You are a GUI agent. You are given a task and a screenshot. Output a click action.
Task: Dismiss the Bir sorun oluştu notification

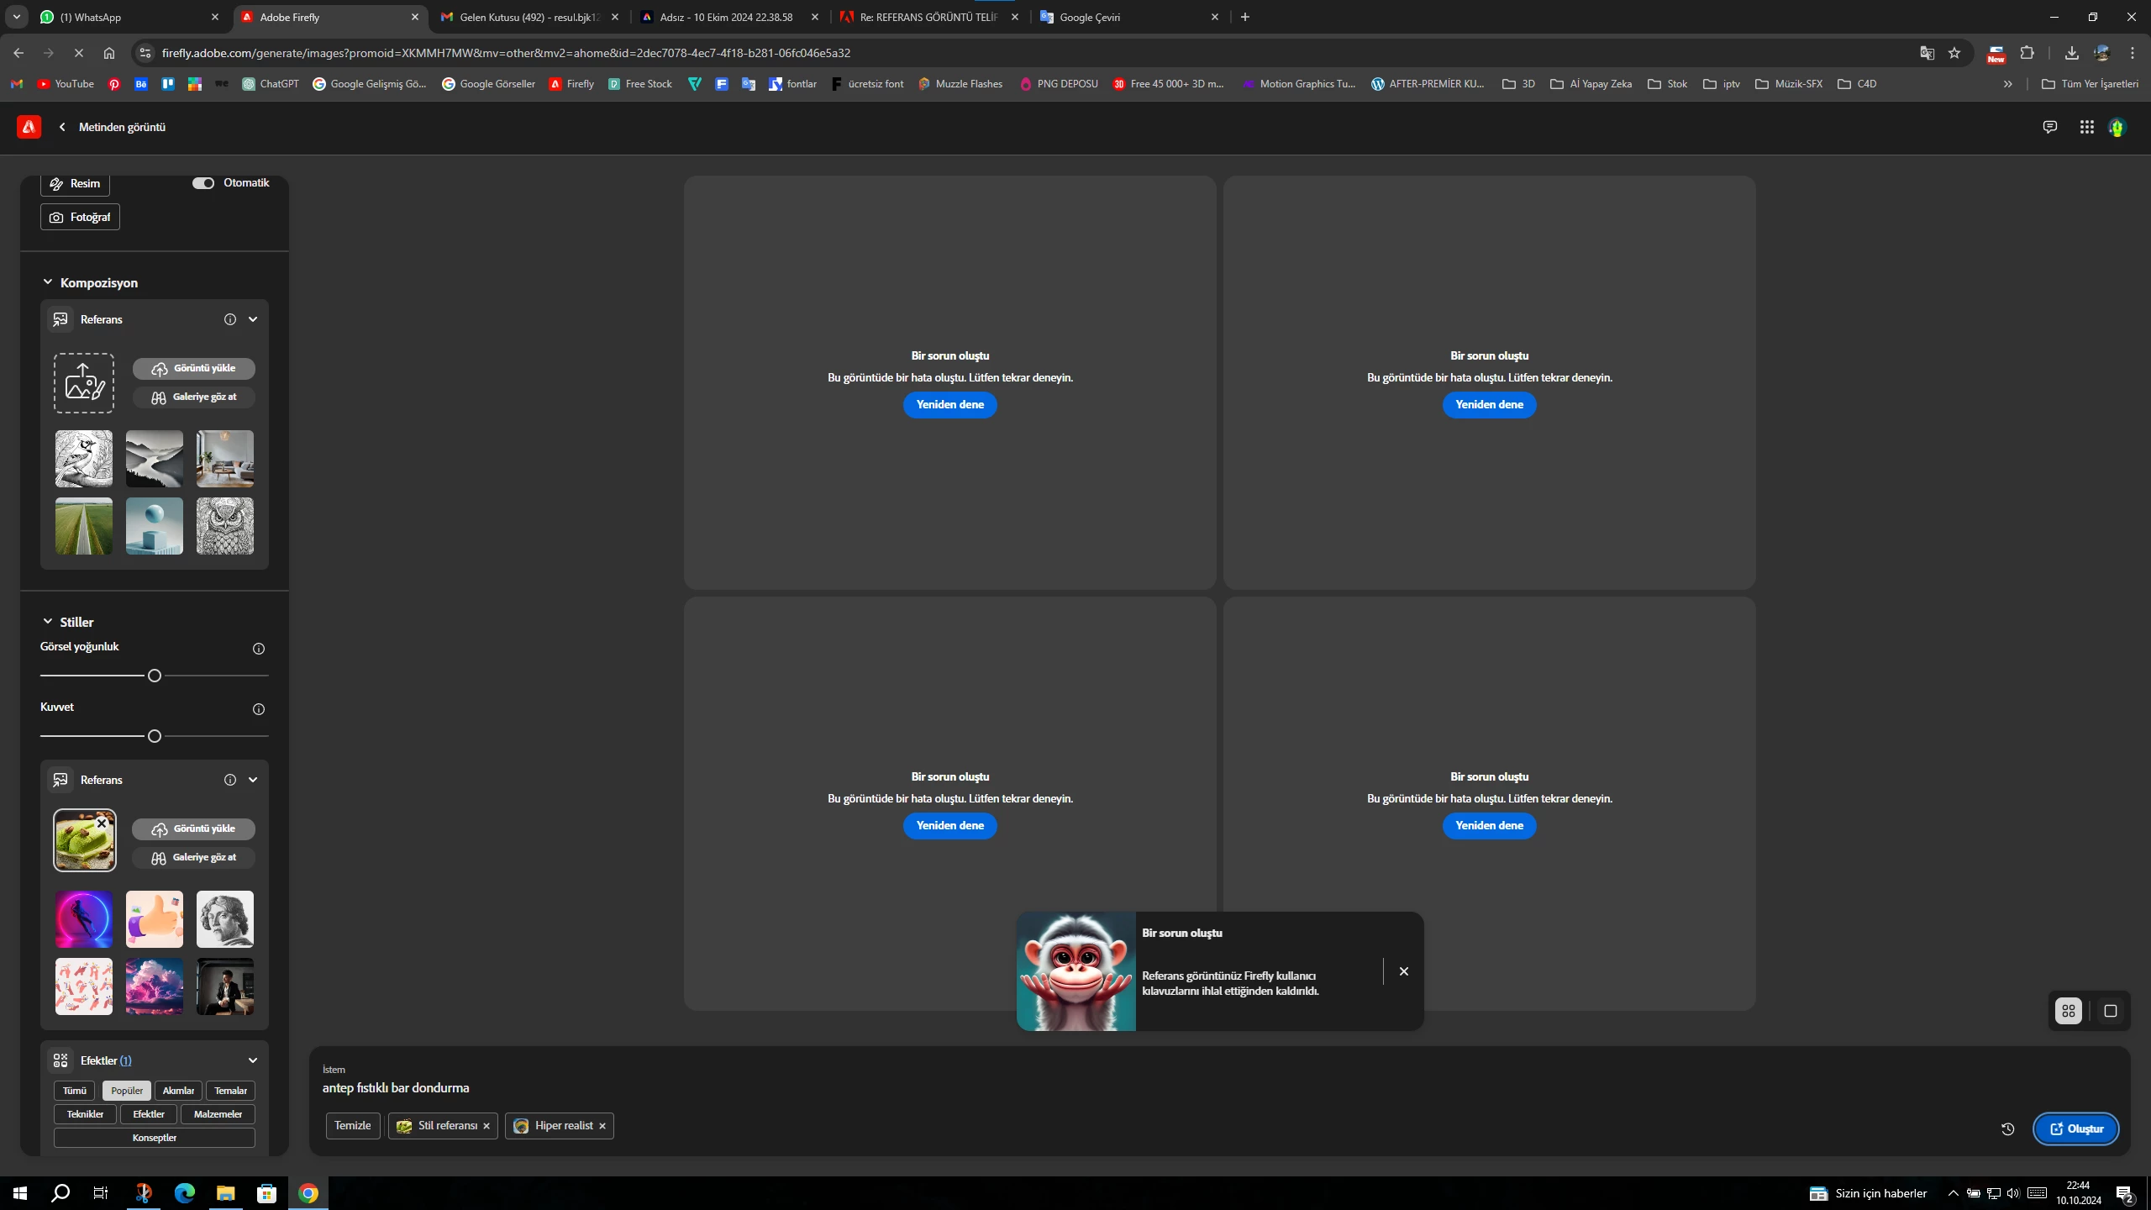coord(1403,971)
